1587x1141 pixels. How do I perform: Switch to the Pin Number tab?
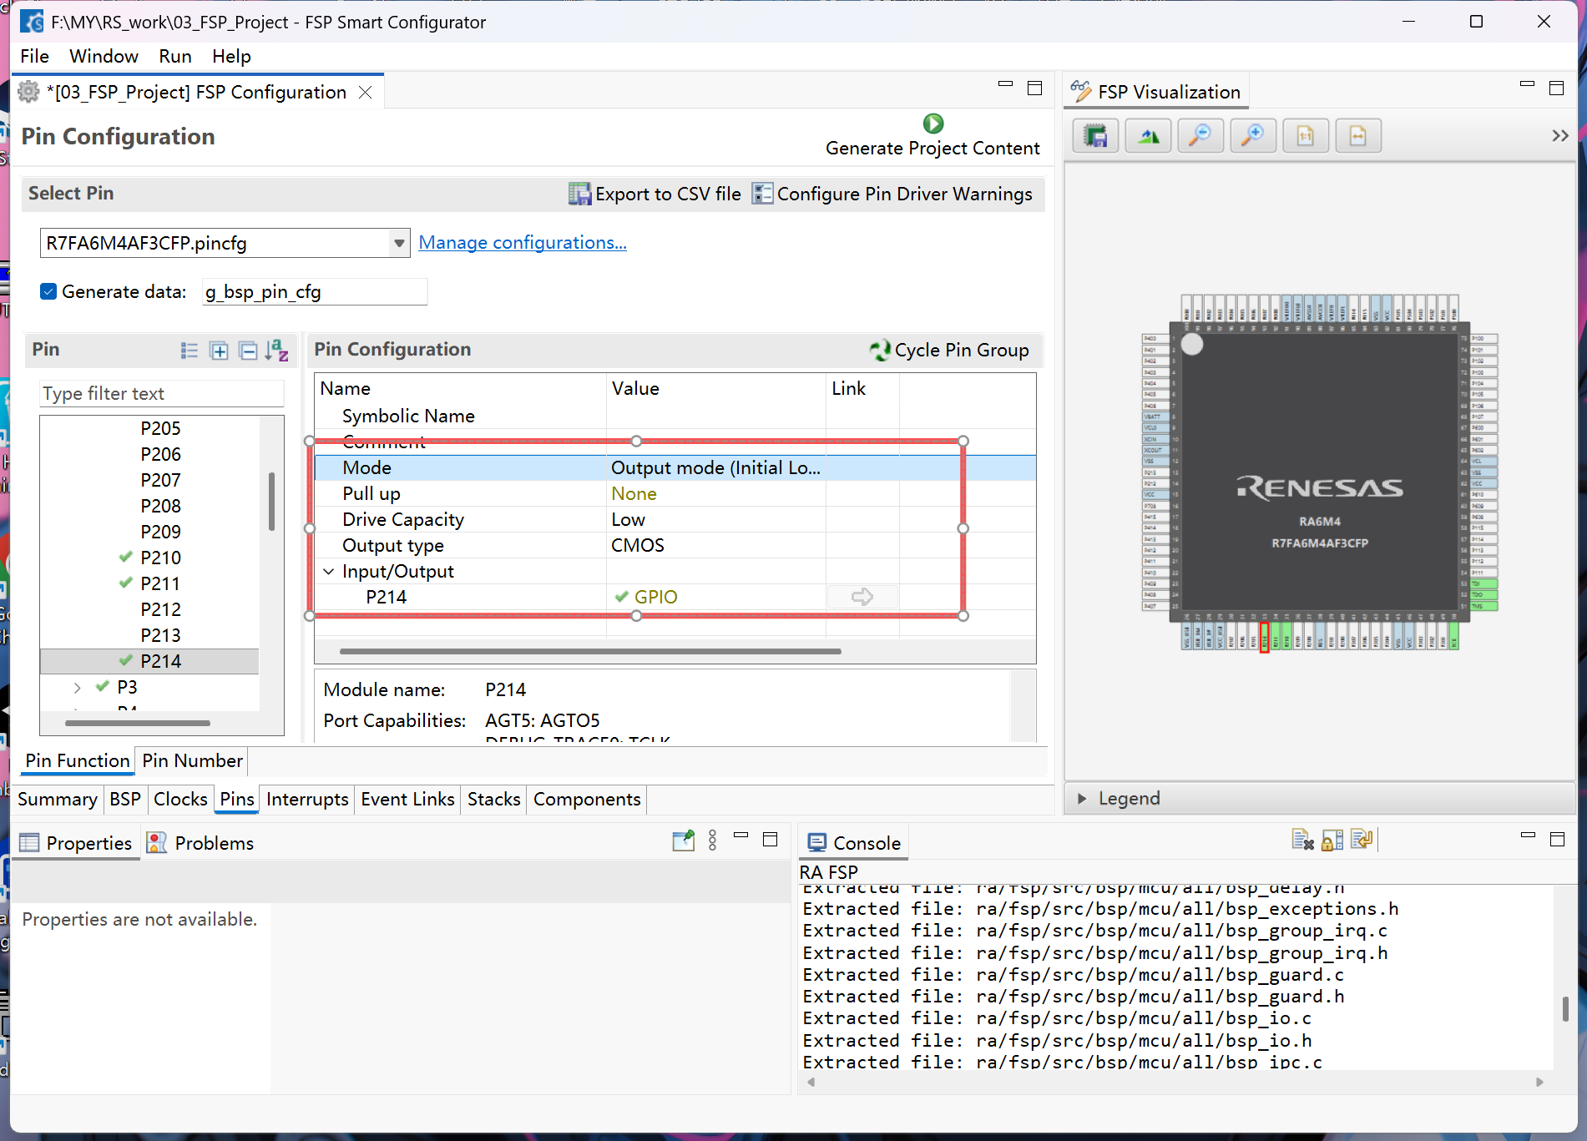coord(192,761)
